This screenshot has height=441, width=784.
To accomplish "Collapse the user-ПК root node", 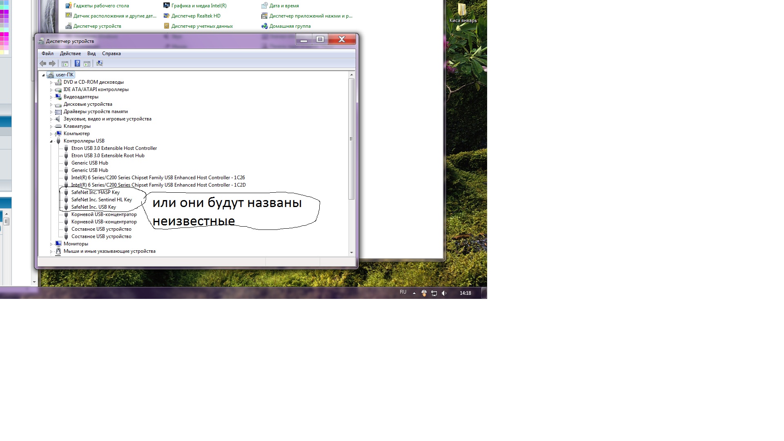I will 43,75.
